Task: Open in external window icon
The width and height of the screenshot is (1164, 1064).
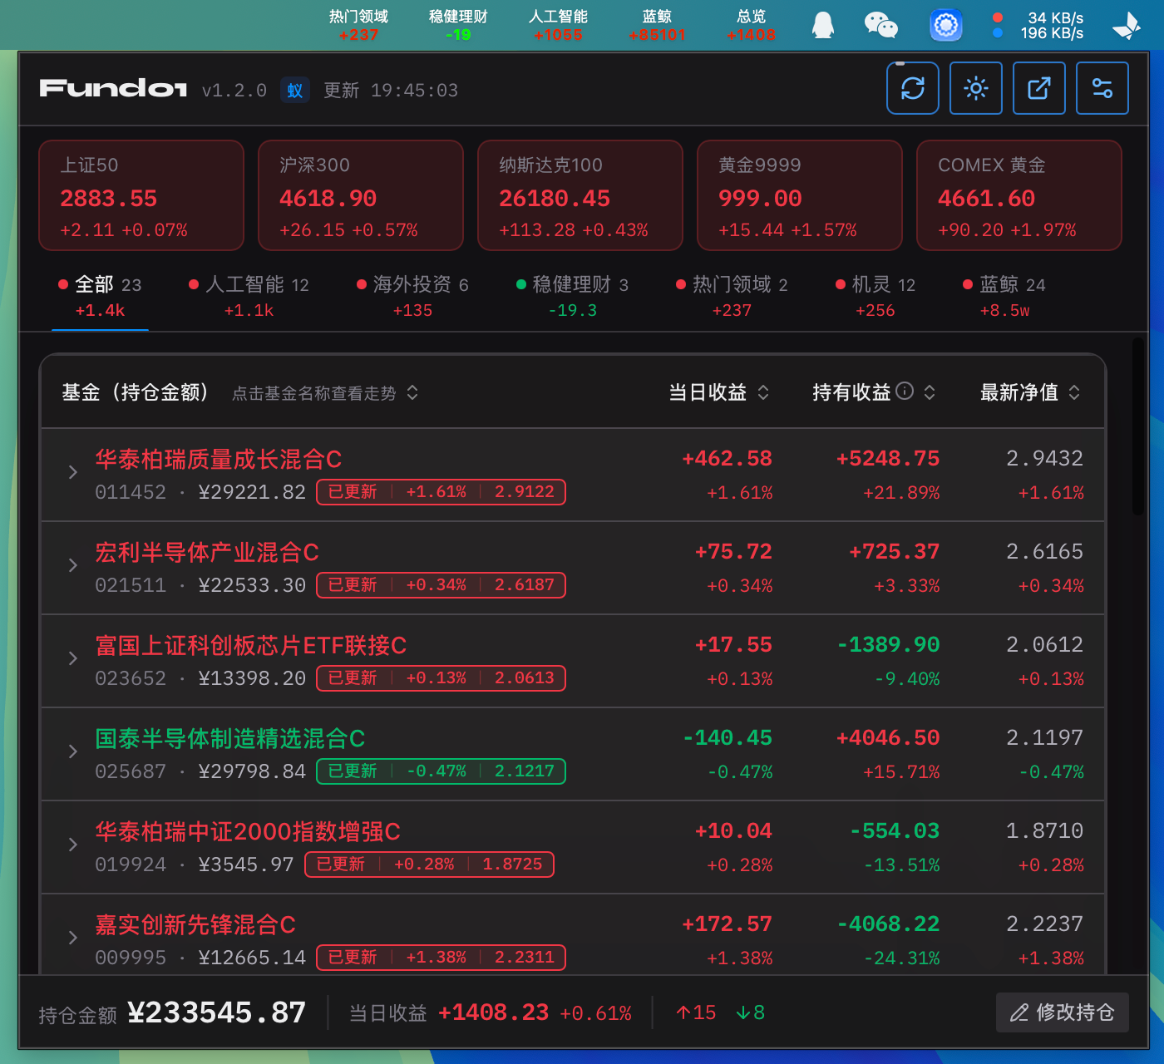Action: (x=1039, y=88)
